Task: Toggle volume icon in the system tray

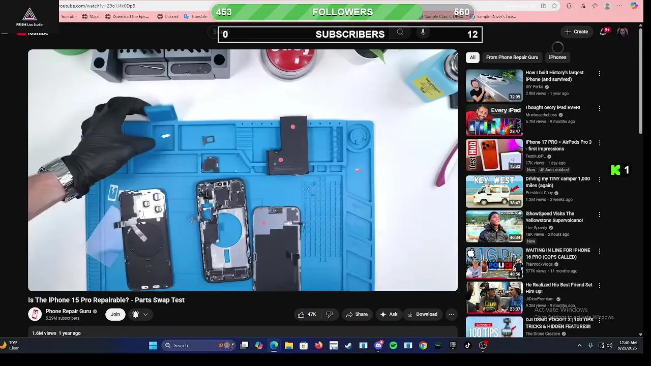Action: point(610,346)
